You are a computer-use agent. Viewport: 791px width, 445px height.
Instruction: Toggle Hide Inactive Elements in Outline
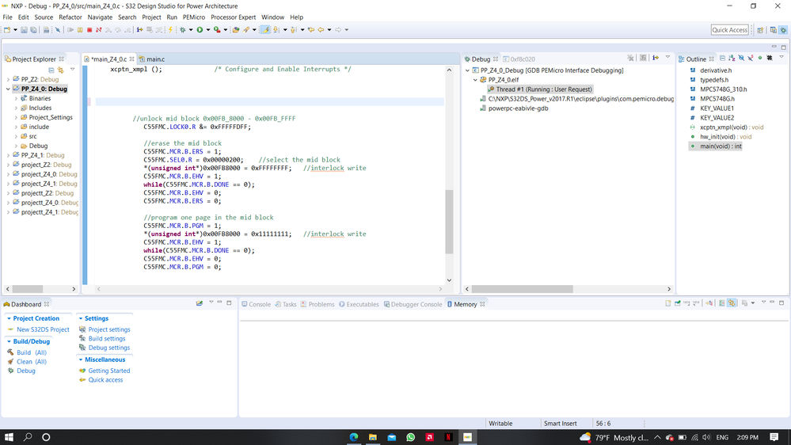pos(770,59)
